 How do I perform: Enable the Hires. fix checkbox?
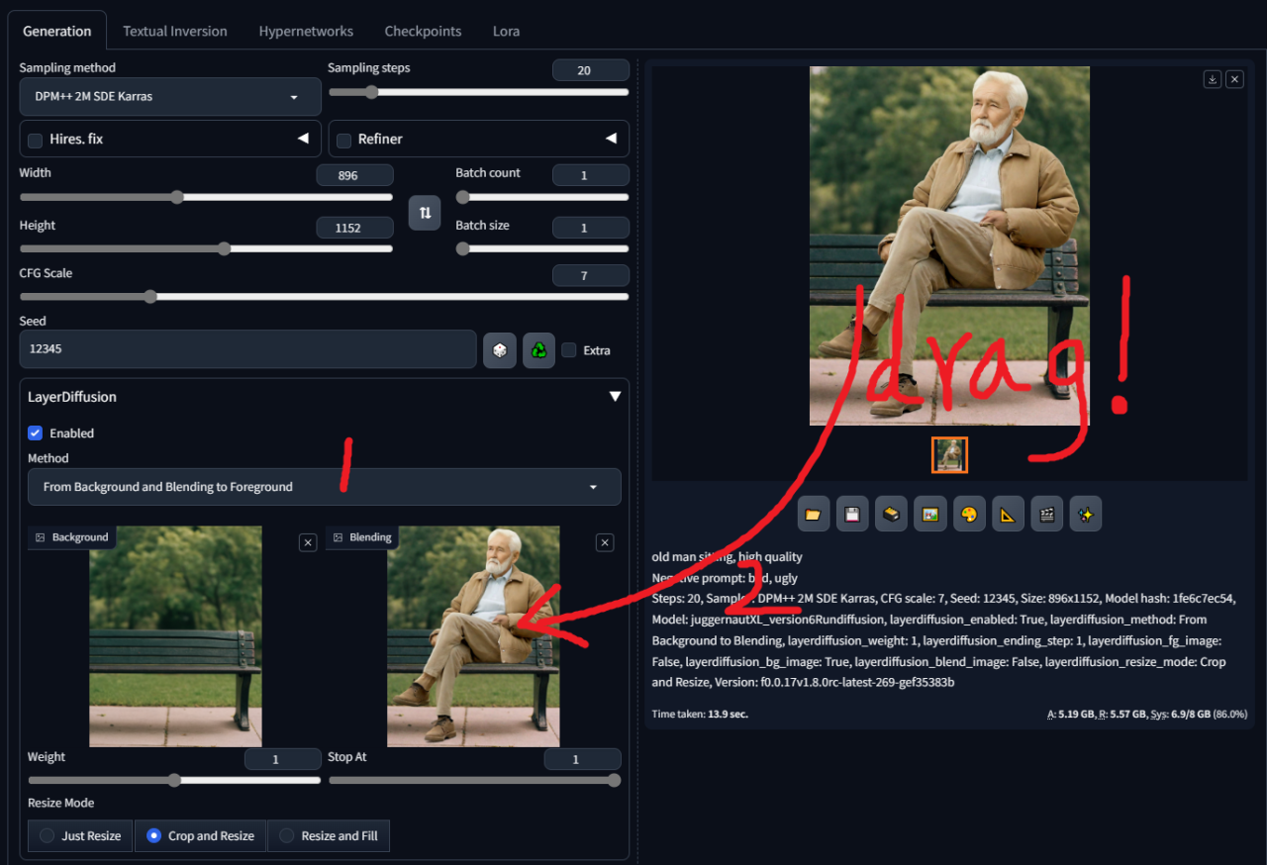(36, 141)
